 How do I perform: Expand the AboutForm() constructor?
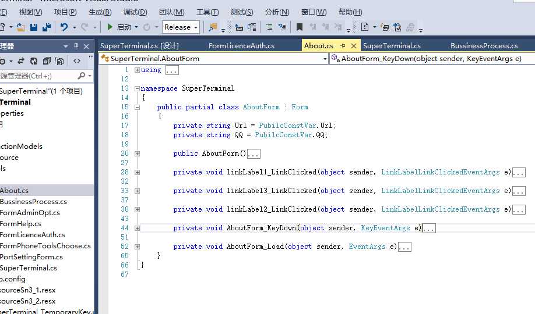(137, 154)
